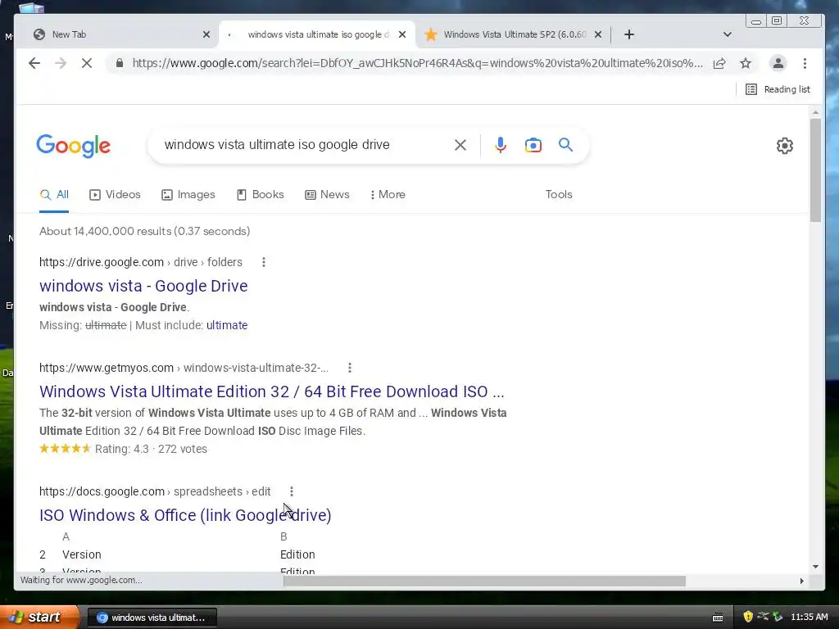Click the drive.google.com result URL breadcrumb

coord(141,262)
